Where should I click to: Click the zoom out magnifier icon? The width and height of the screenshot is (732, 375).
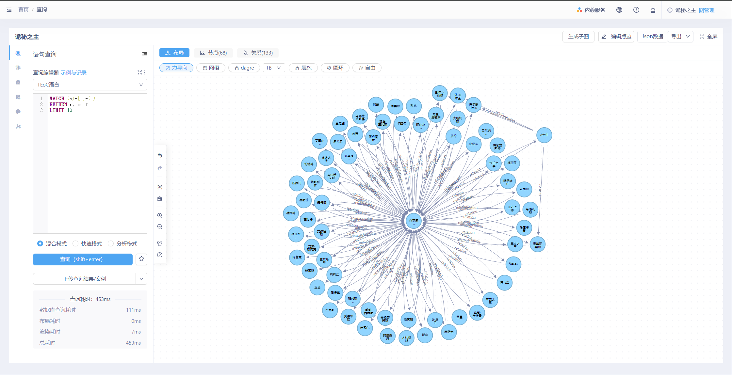point(160,227)
